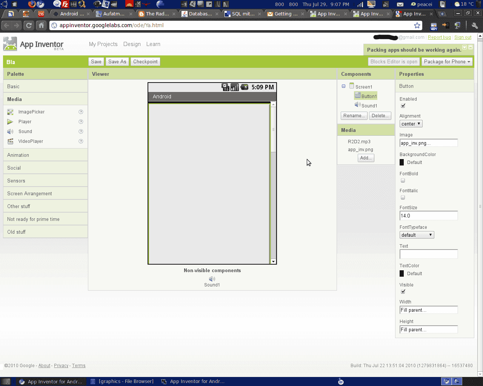This screenshot has width=483, height=386.
Task: Click Add... under the Media list
Action: (x=366, y=158)
